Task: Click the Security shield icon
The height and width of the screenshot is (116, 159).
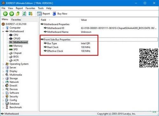Action: 7,97
